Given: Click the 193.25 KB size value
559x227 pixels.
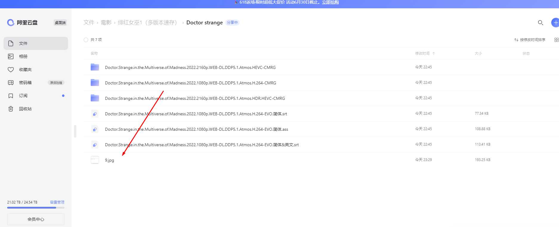Looking at the screenshot, I should pos(483,160).
